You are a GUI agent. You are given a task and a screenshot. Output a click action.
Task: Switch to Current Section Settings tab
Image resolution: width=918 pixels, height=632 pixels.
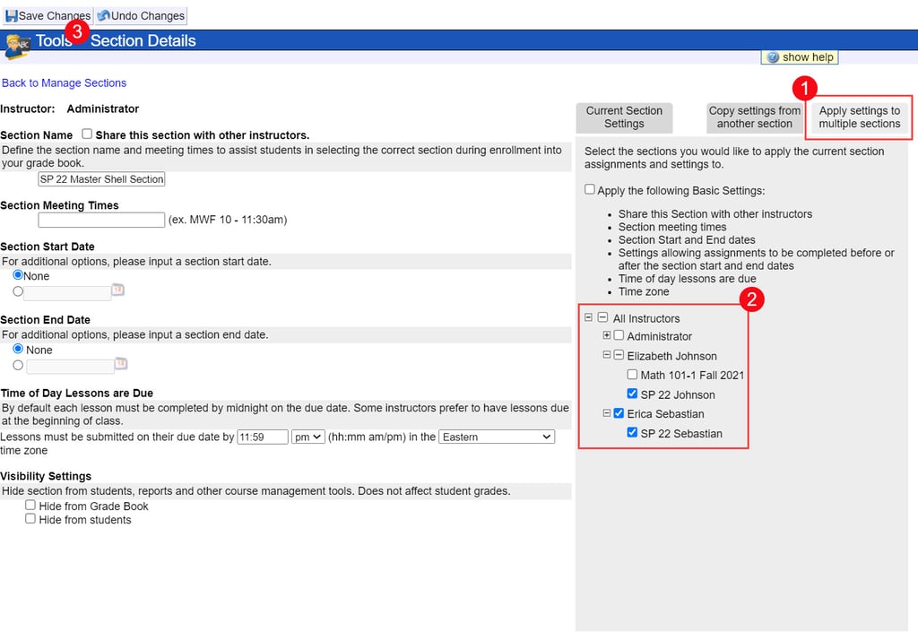click(624, 117)
